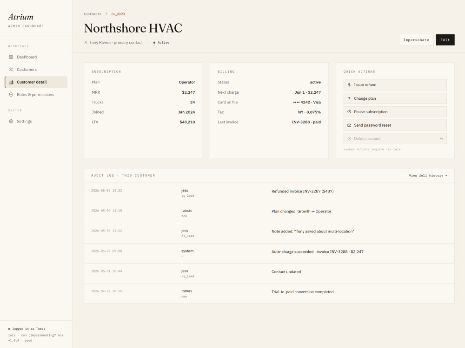Viewport: 465px width, 348px height.
Task: Click the Plan value Operator
Action: click(x=187, y=82)
